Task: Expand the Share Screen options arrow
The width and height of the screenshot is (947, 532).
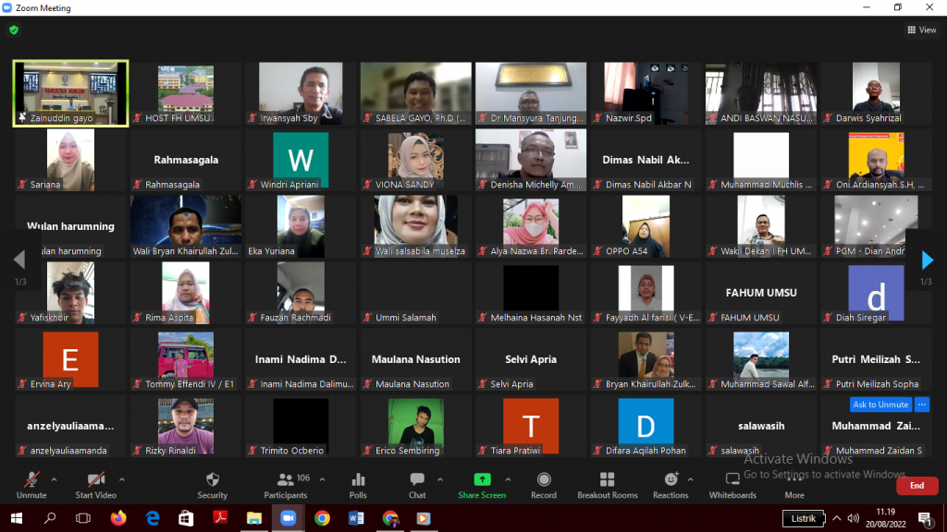Action: pos(508,479)
